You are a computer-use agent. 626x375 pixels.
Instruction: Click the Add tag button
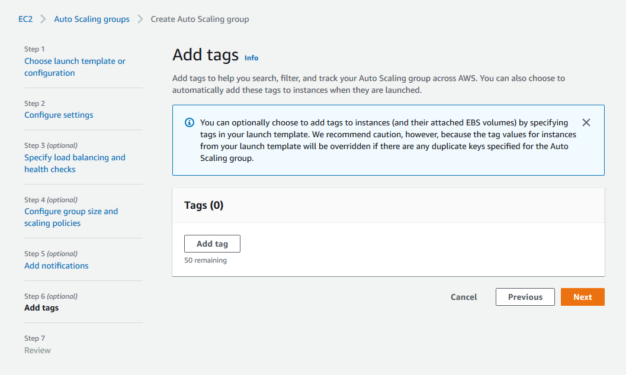tap(212, 244)
